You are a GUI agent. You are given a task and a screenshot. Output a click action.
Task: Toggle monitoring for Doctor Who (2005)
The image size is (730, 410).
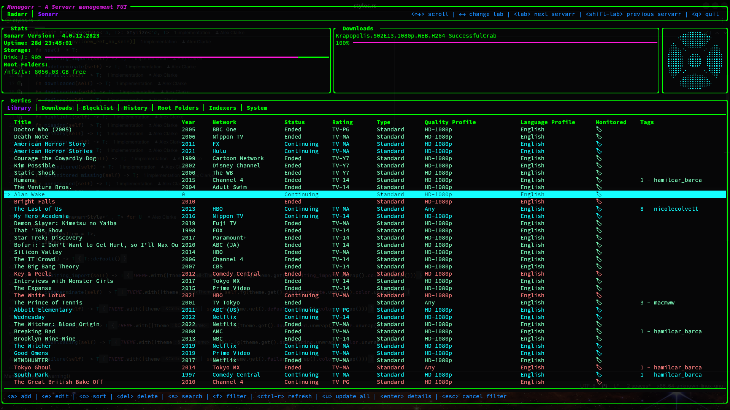click(x=599, y=129)
